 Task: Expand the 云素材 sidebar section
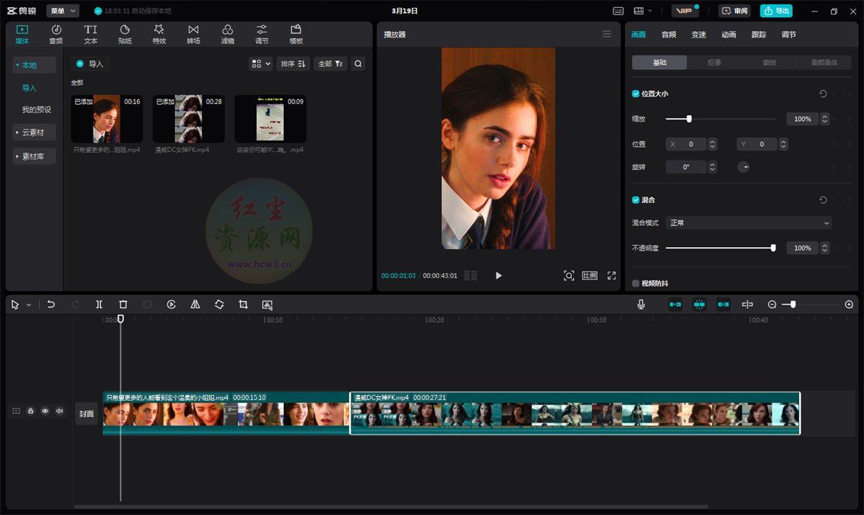click(x=34, y=133)
